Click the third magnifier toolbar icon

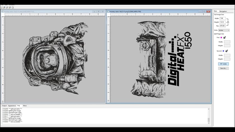pyautogui.click(x=10, y=7)
